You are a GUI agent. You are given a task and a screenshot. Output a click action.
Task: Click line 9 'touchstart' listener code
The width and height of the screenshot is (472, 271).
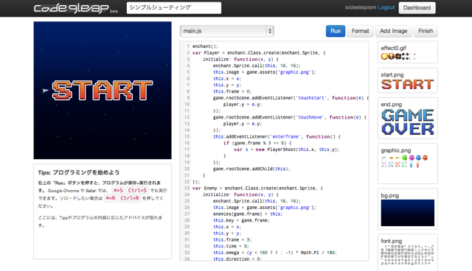point(291,98)
